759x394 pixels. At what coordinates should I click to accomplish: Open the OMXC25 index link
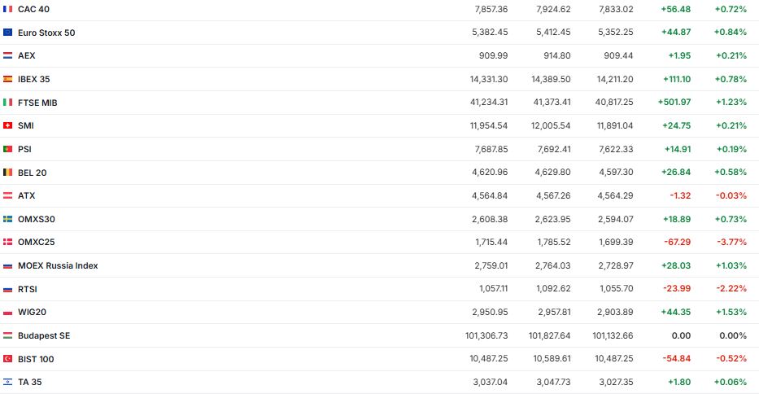(36, 242)
